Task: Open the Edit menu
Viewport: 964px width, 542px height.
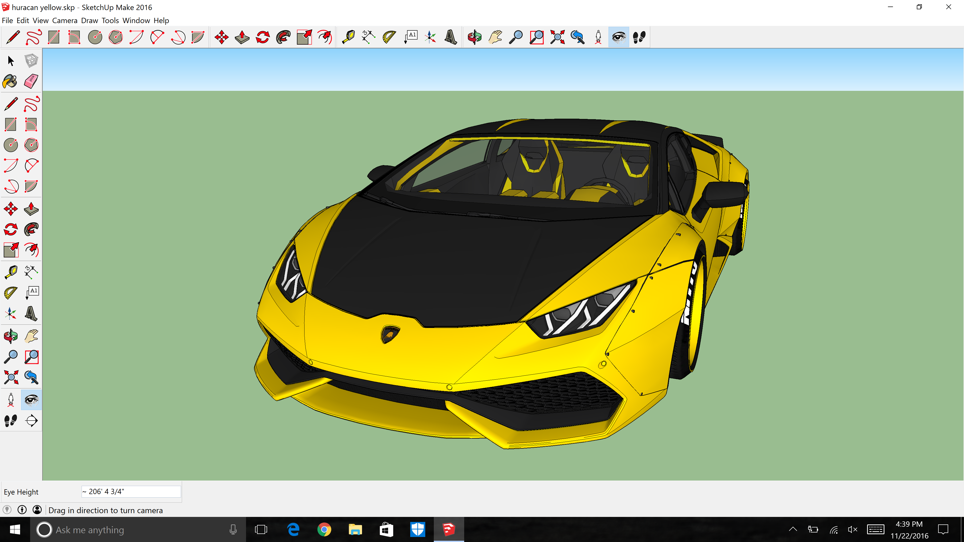Action: 23,21
